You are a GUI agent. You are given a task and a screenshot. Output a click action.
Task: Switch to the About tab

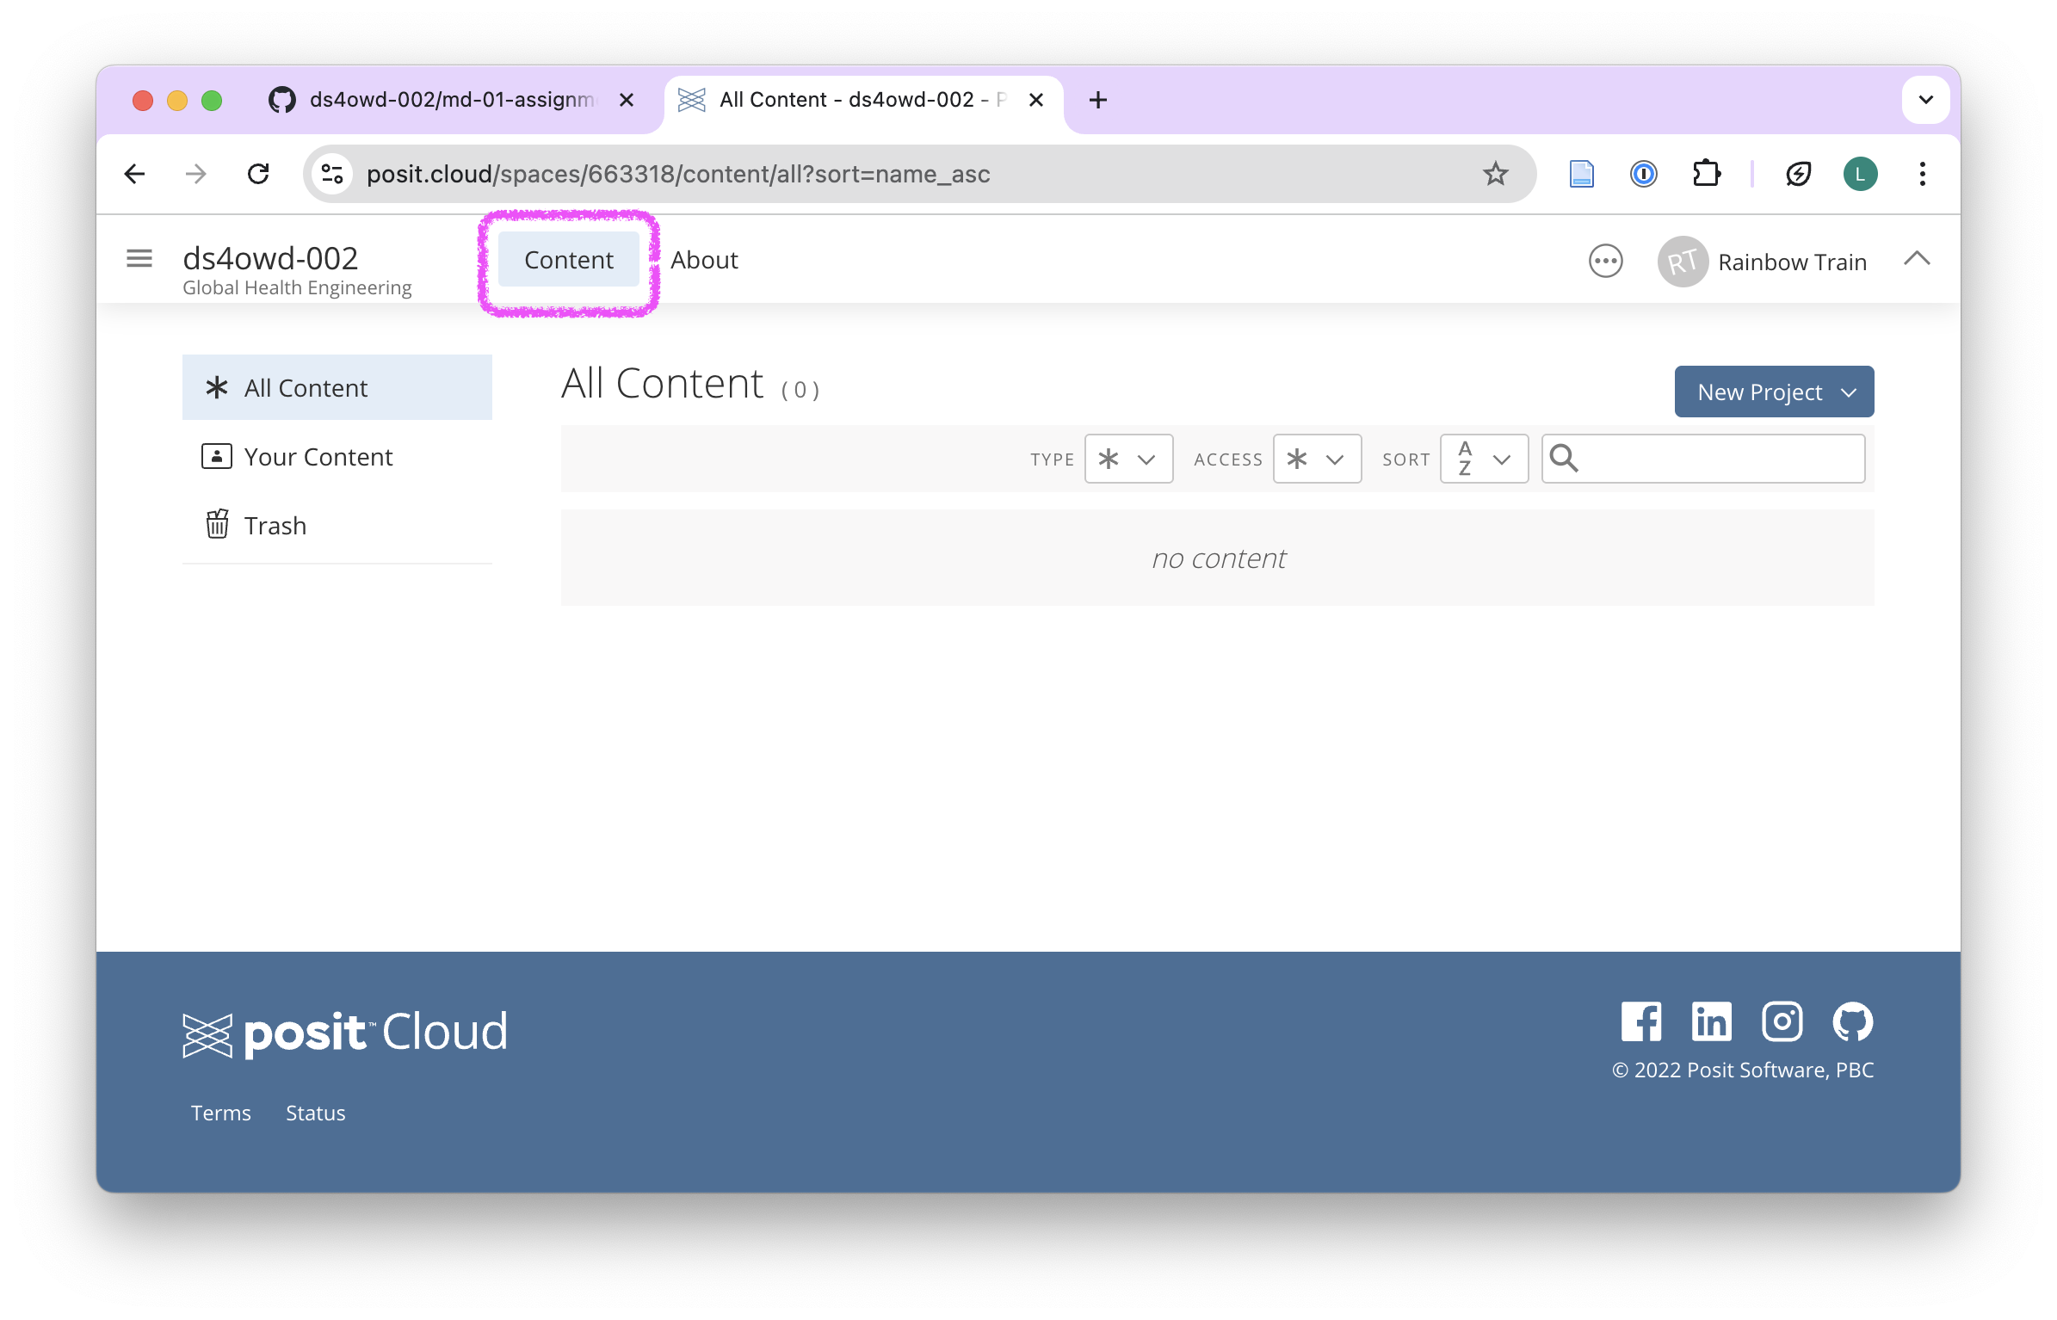click(x=704, y=260)
